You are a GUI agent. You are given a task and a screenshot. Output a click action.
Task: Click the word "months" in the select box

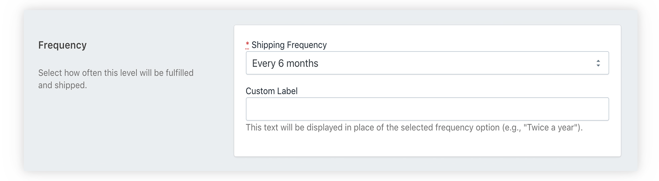[302, 63]
